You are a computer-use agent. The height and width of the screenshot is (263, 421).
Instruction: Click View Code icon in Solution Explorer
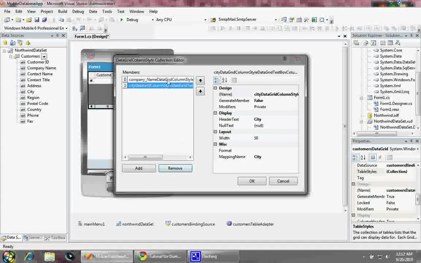pos(383,43)
